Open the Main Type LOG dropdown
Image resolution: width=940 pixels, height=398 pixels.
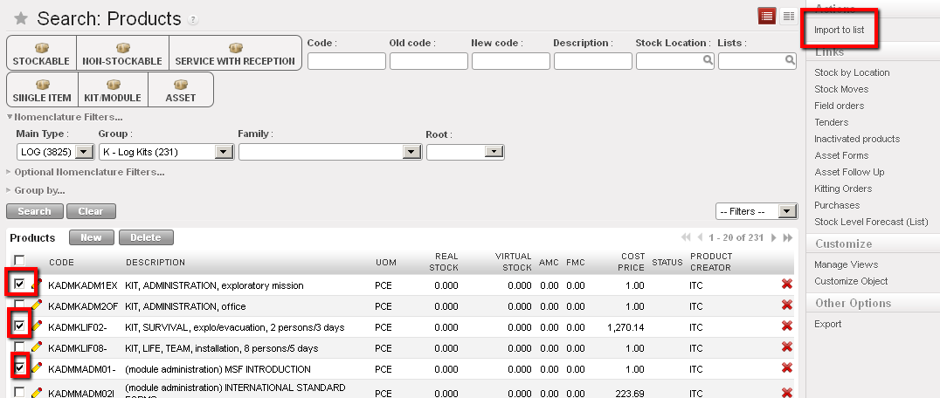click(85, 152)
